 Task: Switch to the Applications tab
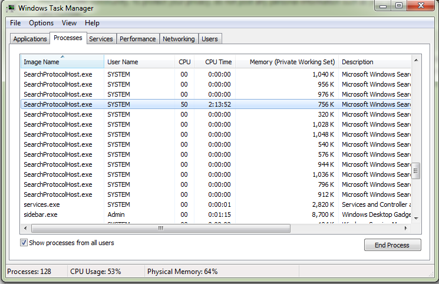coord(30,39)
